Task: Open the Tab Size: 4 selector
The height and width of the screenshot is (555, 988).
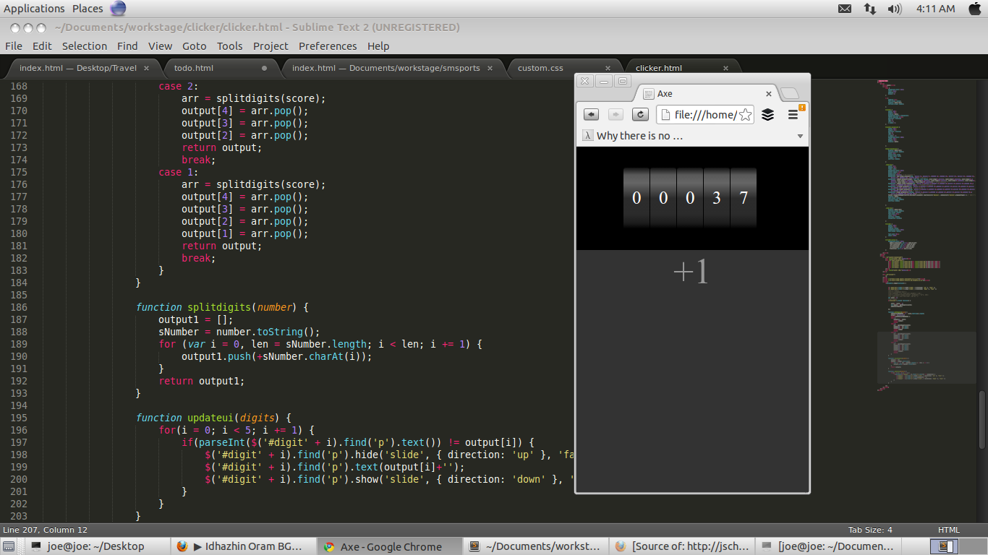Action: (870, 530)
